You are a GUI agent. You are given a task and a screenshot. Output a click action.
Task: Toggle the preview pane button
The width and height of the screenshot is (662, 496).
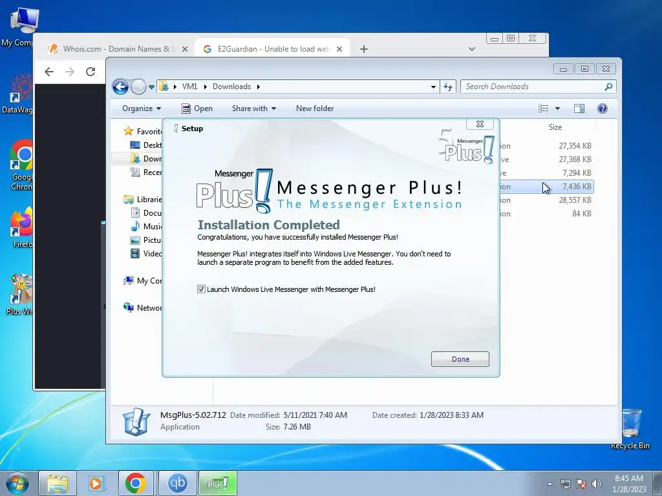(579, 108)
